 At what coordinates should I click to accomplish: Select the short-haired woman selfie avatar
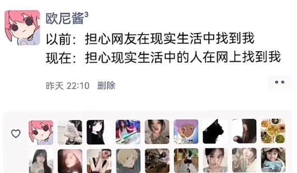point(157,132)
